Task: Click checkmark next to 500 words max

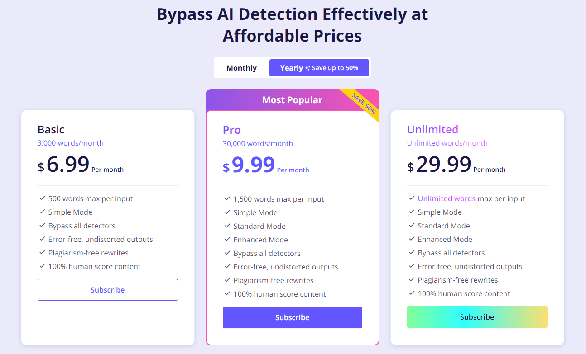Action: (x=42, y=198)
